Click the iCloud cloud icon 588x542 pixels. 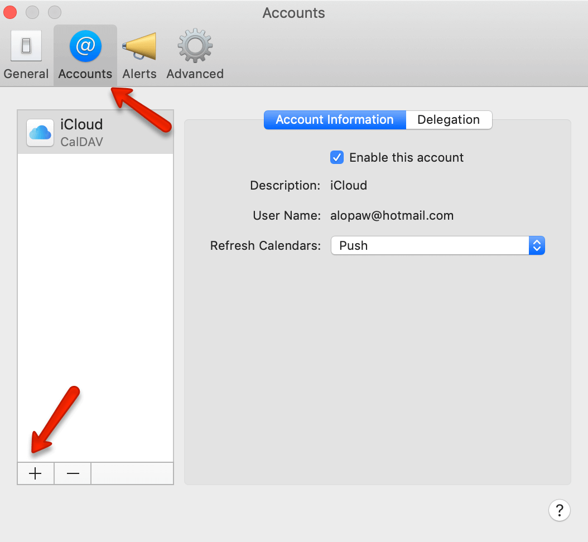tap(40, 133)
